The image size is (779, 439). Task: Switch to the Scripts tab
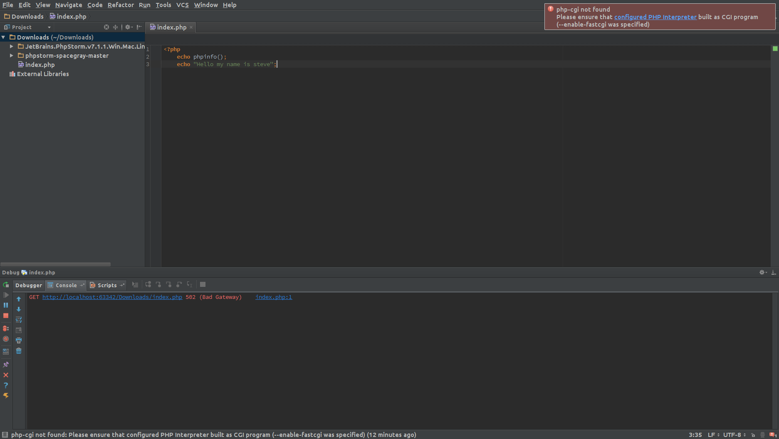tap(107, 285)
